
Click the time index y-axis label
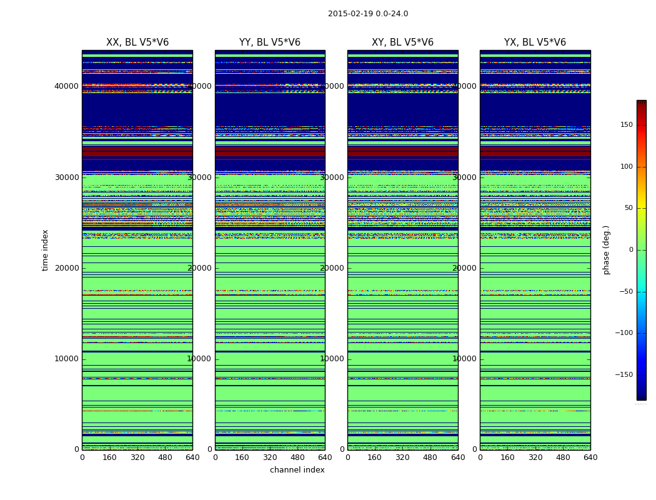[45, 250]
